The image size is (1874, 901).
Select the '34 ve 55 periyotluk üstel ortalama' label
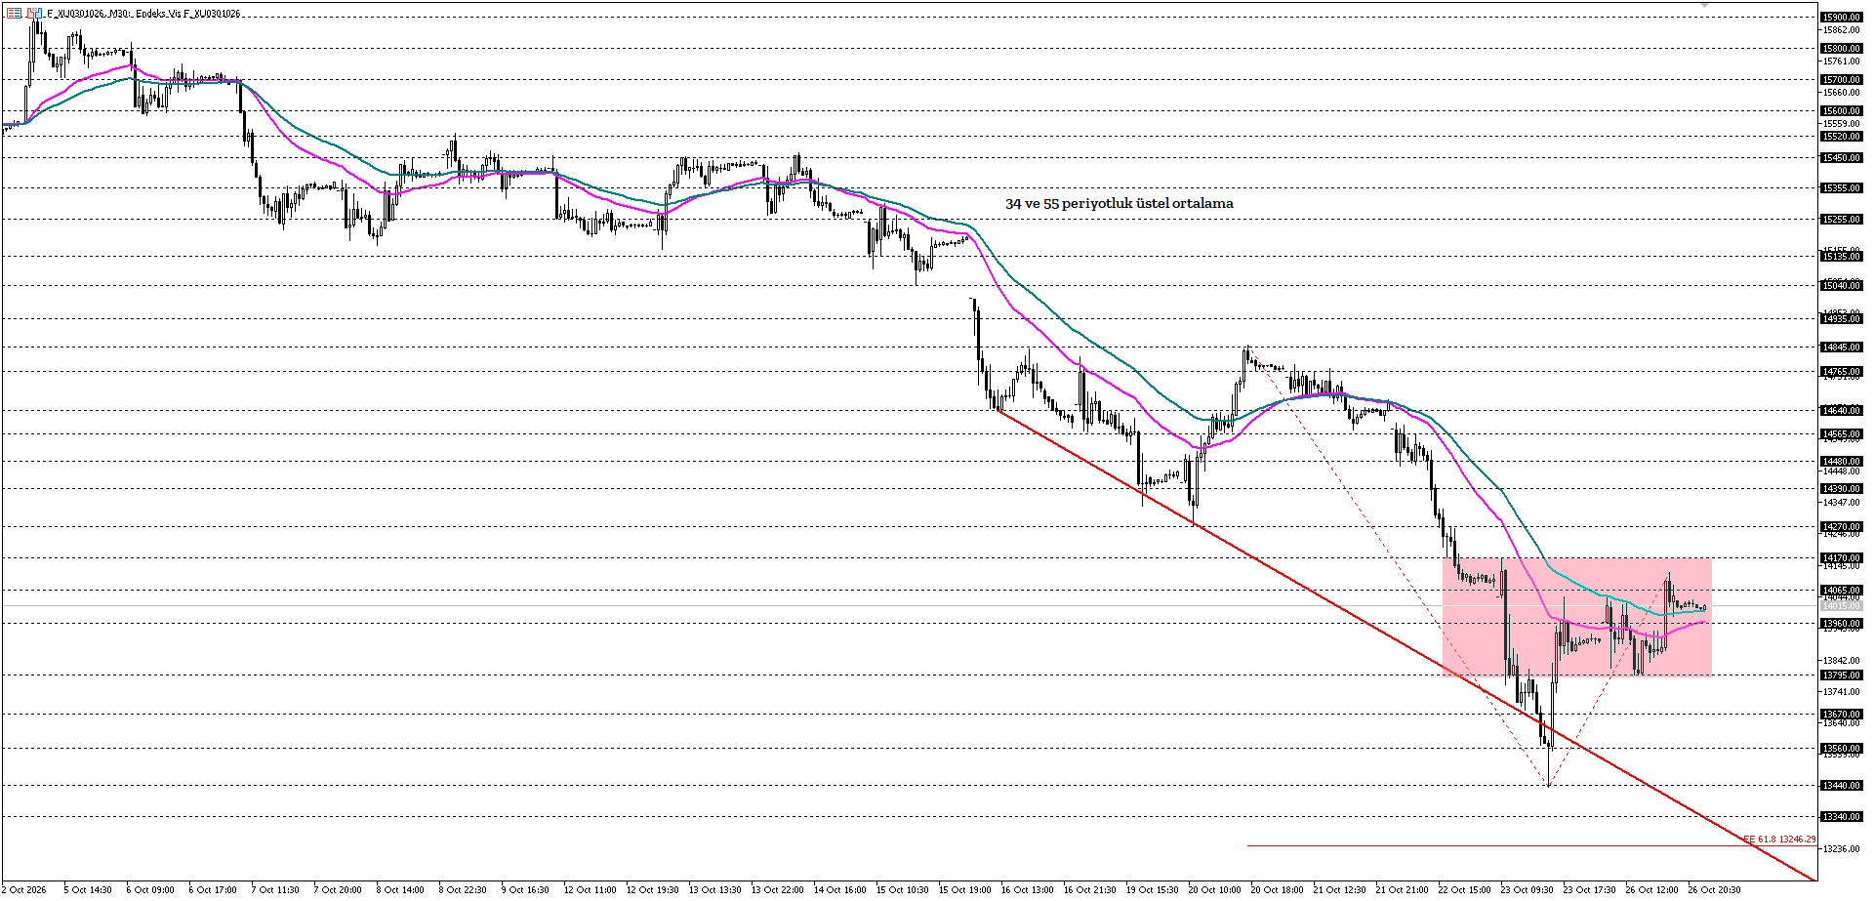(x=1120, y=204)
